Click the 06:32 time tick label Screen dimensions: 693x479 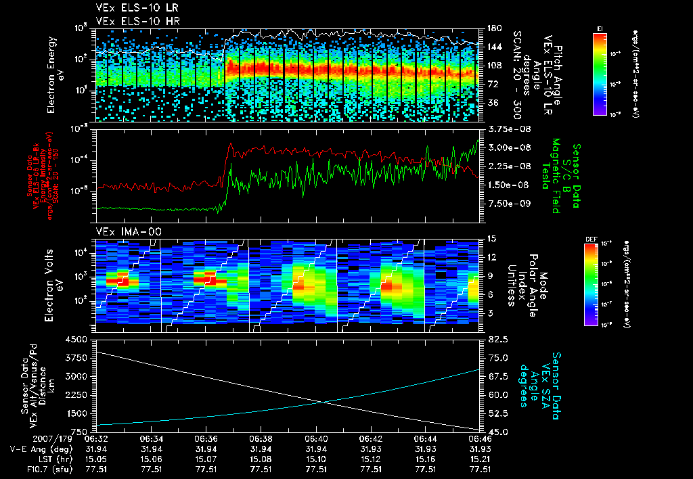[x=96, y=439]
